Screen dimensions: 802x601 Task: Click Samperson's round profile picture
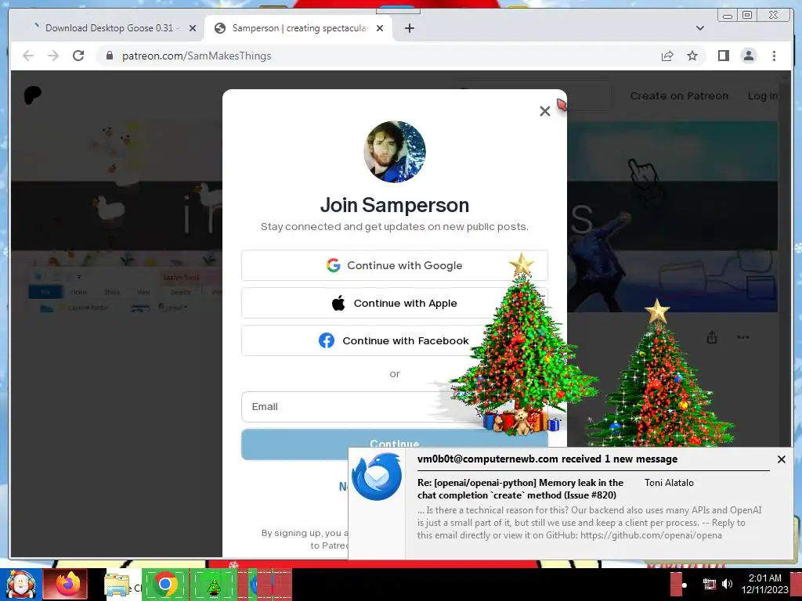[395, 152]
